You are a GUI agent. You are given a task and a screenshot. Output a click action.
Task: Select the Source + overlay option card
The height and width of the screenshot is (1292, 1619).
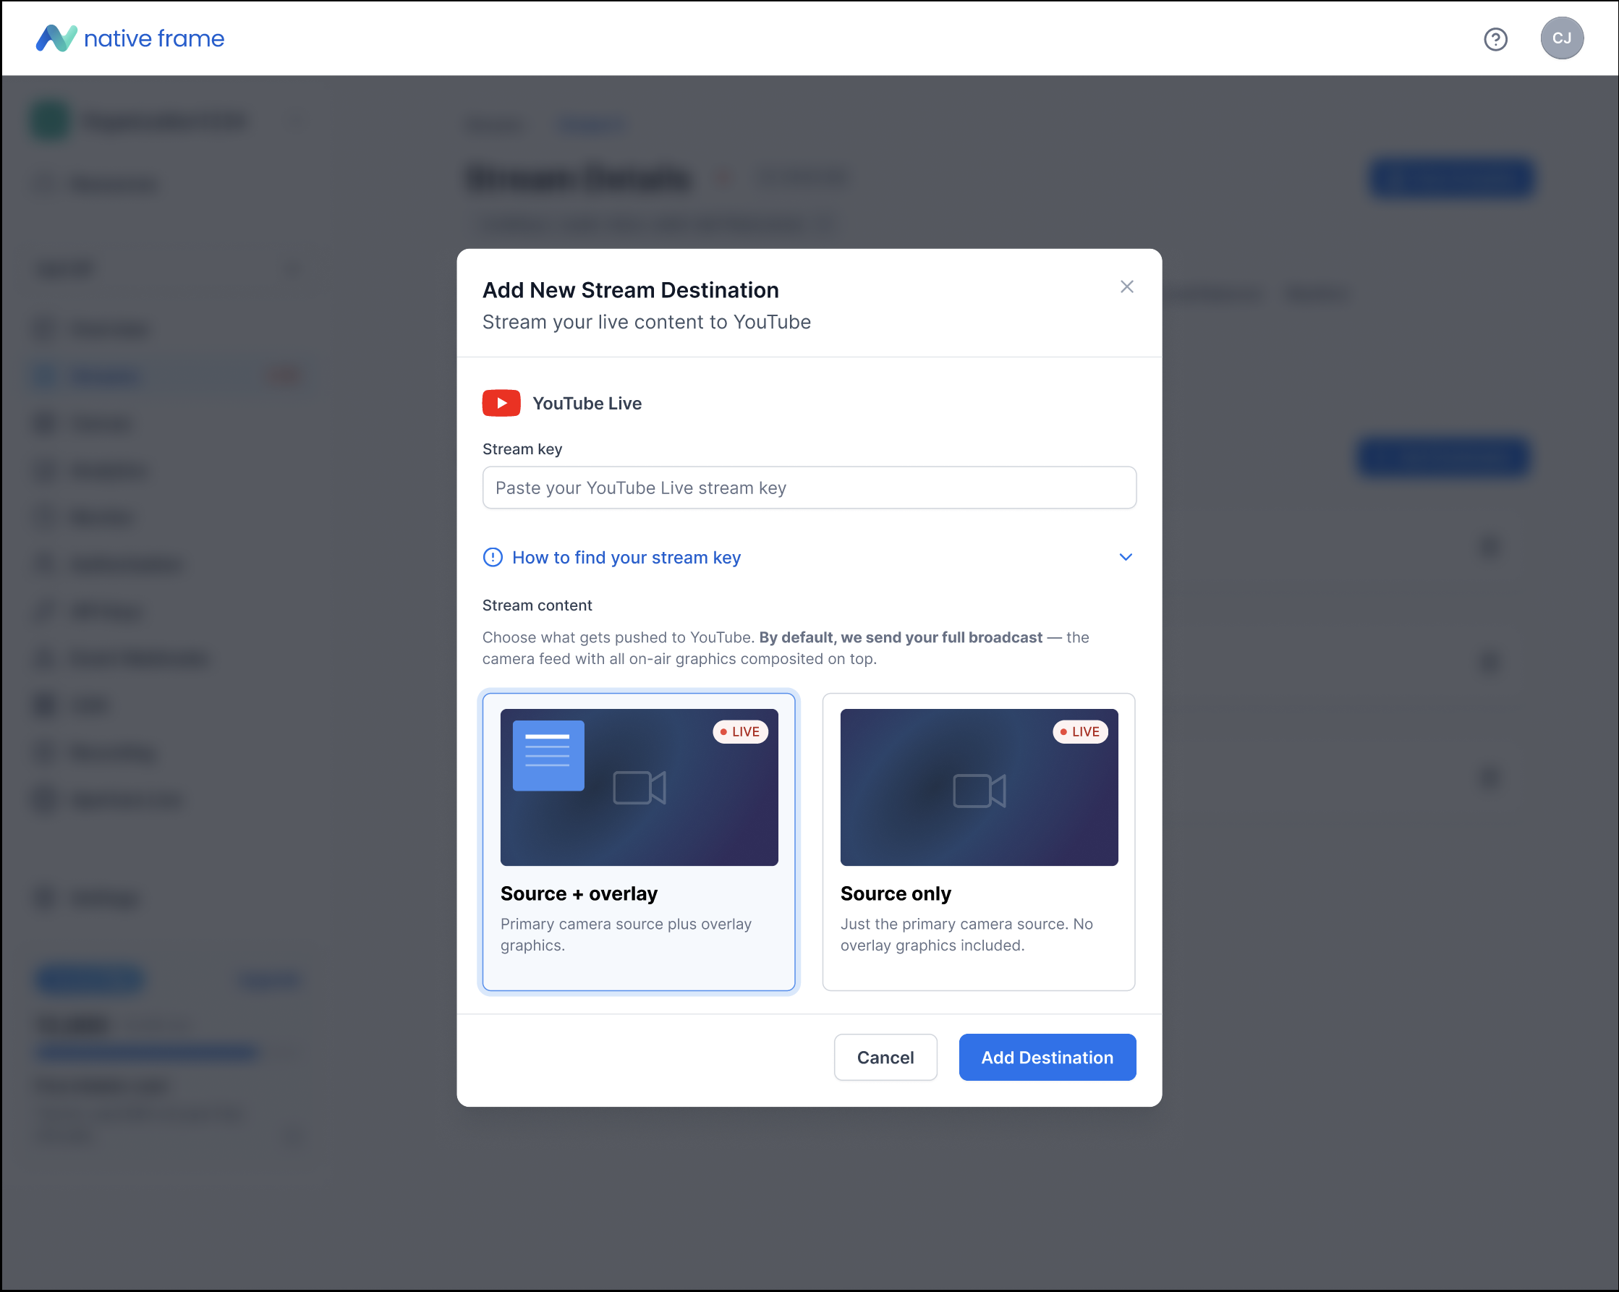[x=639, y=841]
